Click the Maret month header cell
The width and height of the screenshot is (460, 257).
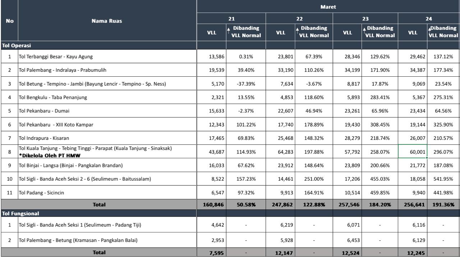pyautogui.click(x=328, y=7)
